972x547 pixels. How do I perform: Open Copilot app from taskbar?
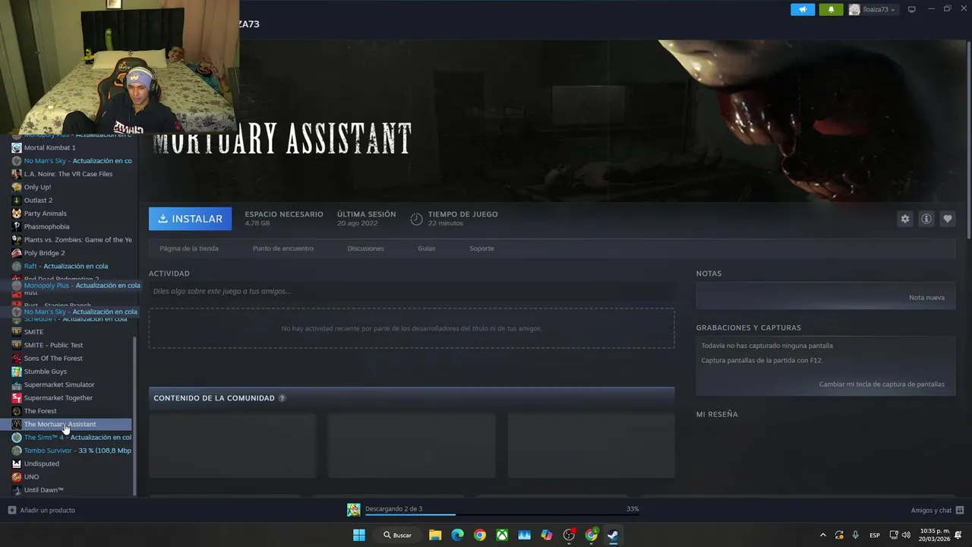pos(547,535)
